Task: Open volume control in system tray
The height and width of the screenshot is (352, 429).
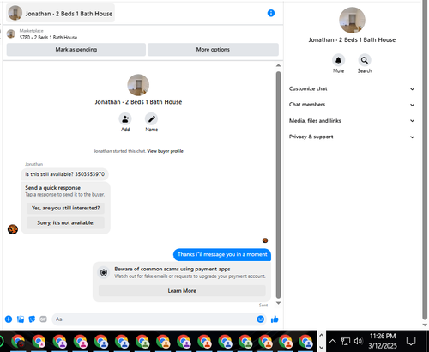Action: [x=359, y=341]
